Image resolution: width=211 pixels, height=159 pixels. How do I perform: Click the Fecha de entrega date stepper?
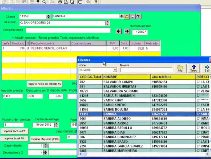56,125
